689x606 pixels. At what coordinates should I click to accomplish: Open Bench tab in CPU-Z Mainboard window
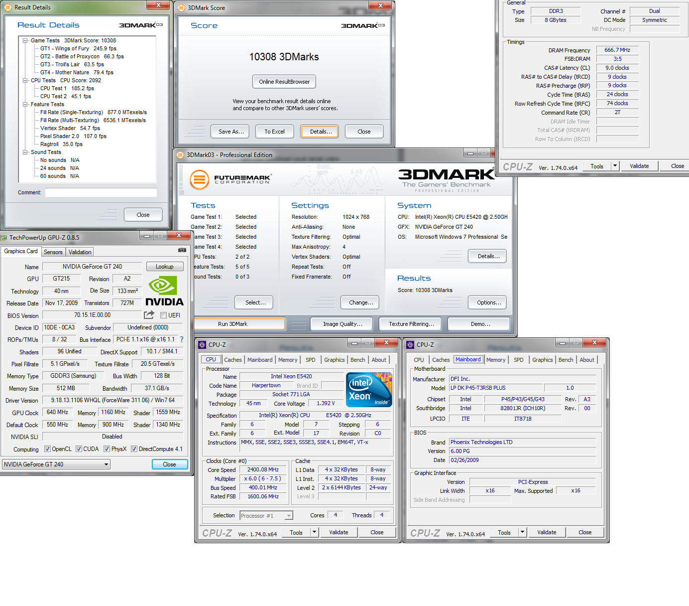pyautogui.click(x=566, y=360)
